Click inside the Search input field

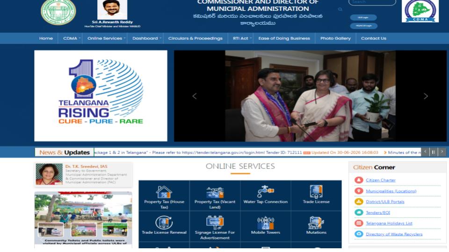coord(372,2)
